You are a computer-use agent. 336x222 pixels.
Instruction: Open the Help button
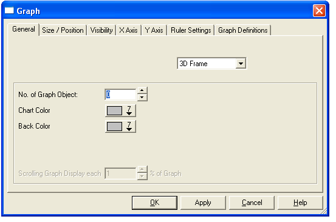pos(300,203)
